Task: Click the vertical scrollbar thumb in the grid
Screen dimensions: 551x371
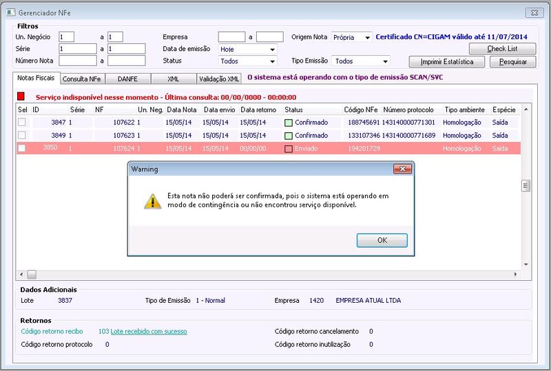Action: click(526, 186)
